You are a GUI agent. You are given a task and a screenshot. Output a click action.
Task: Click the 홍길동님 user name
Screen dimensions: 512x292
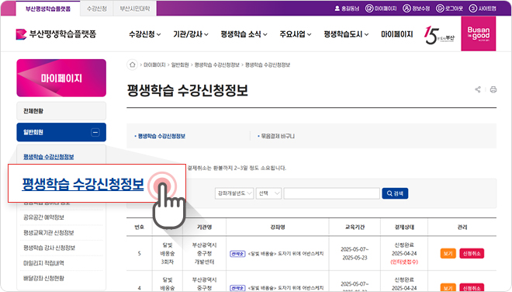coord(347,9)
